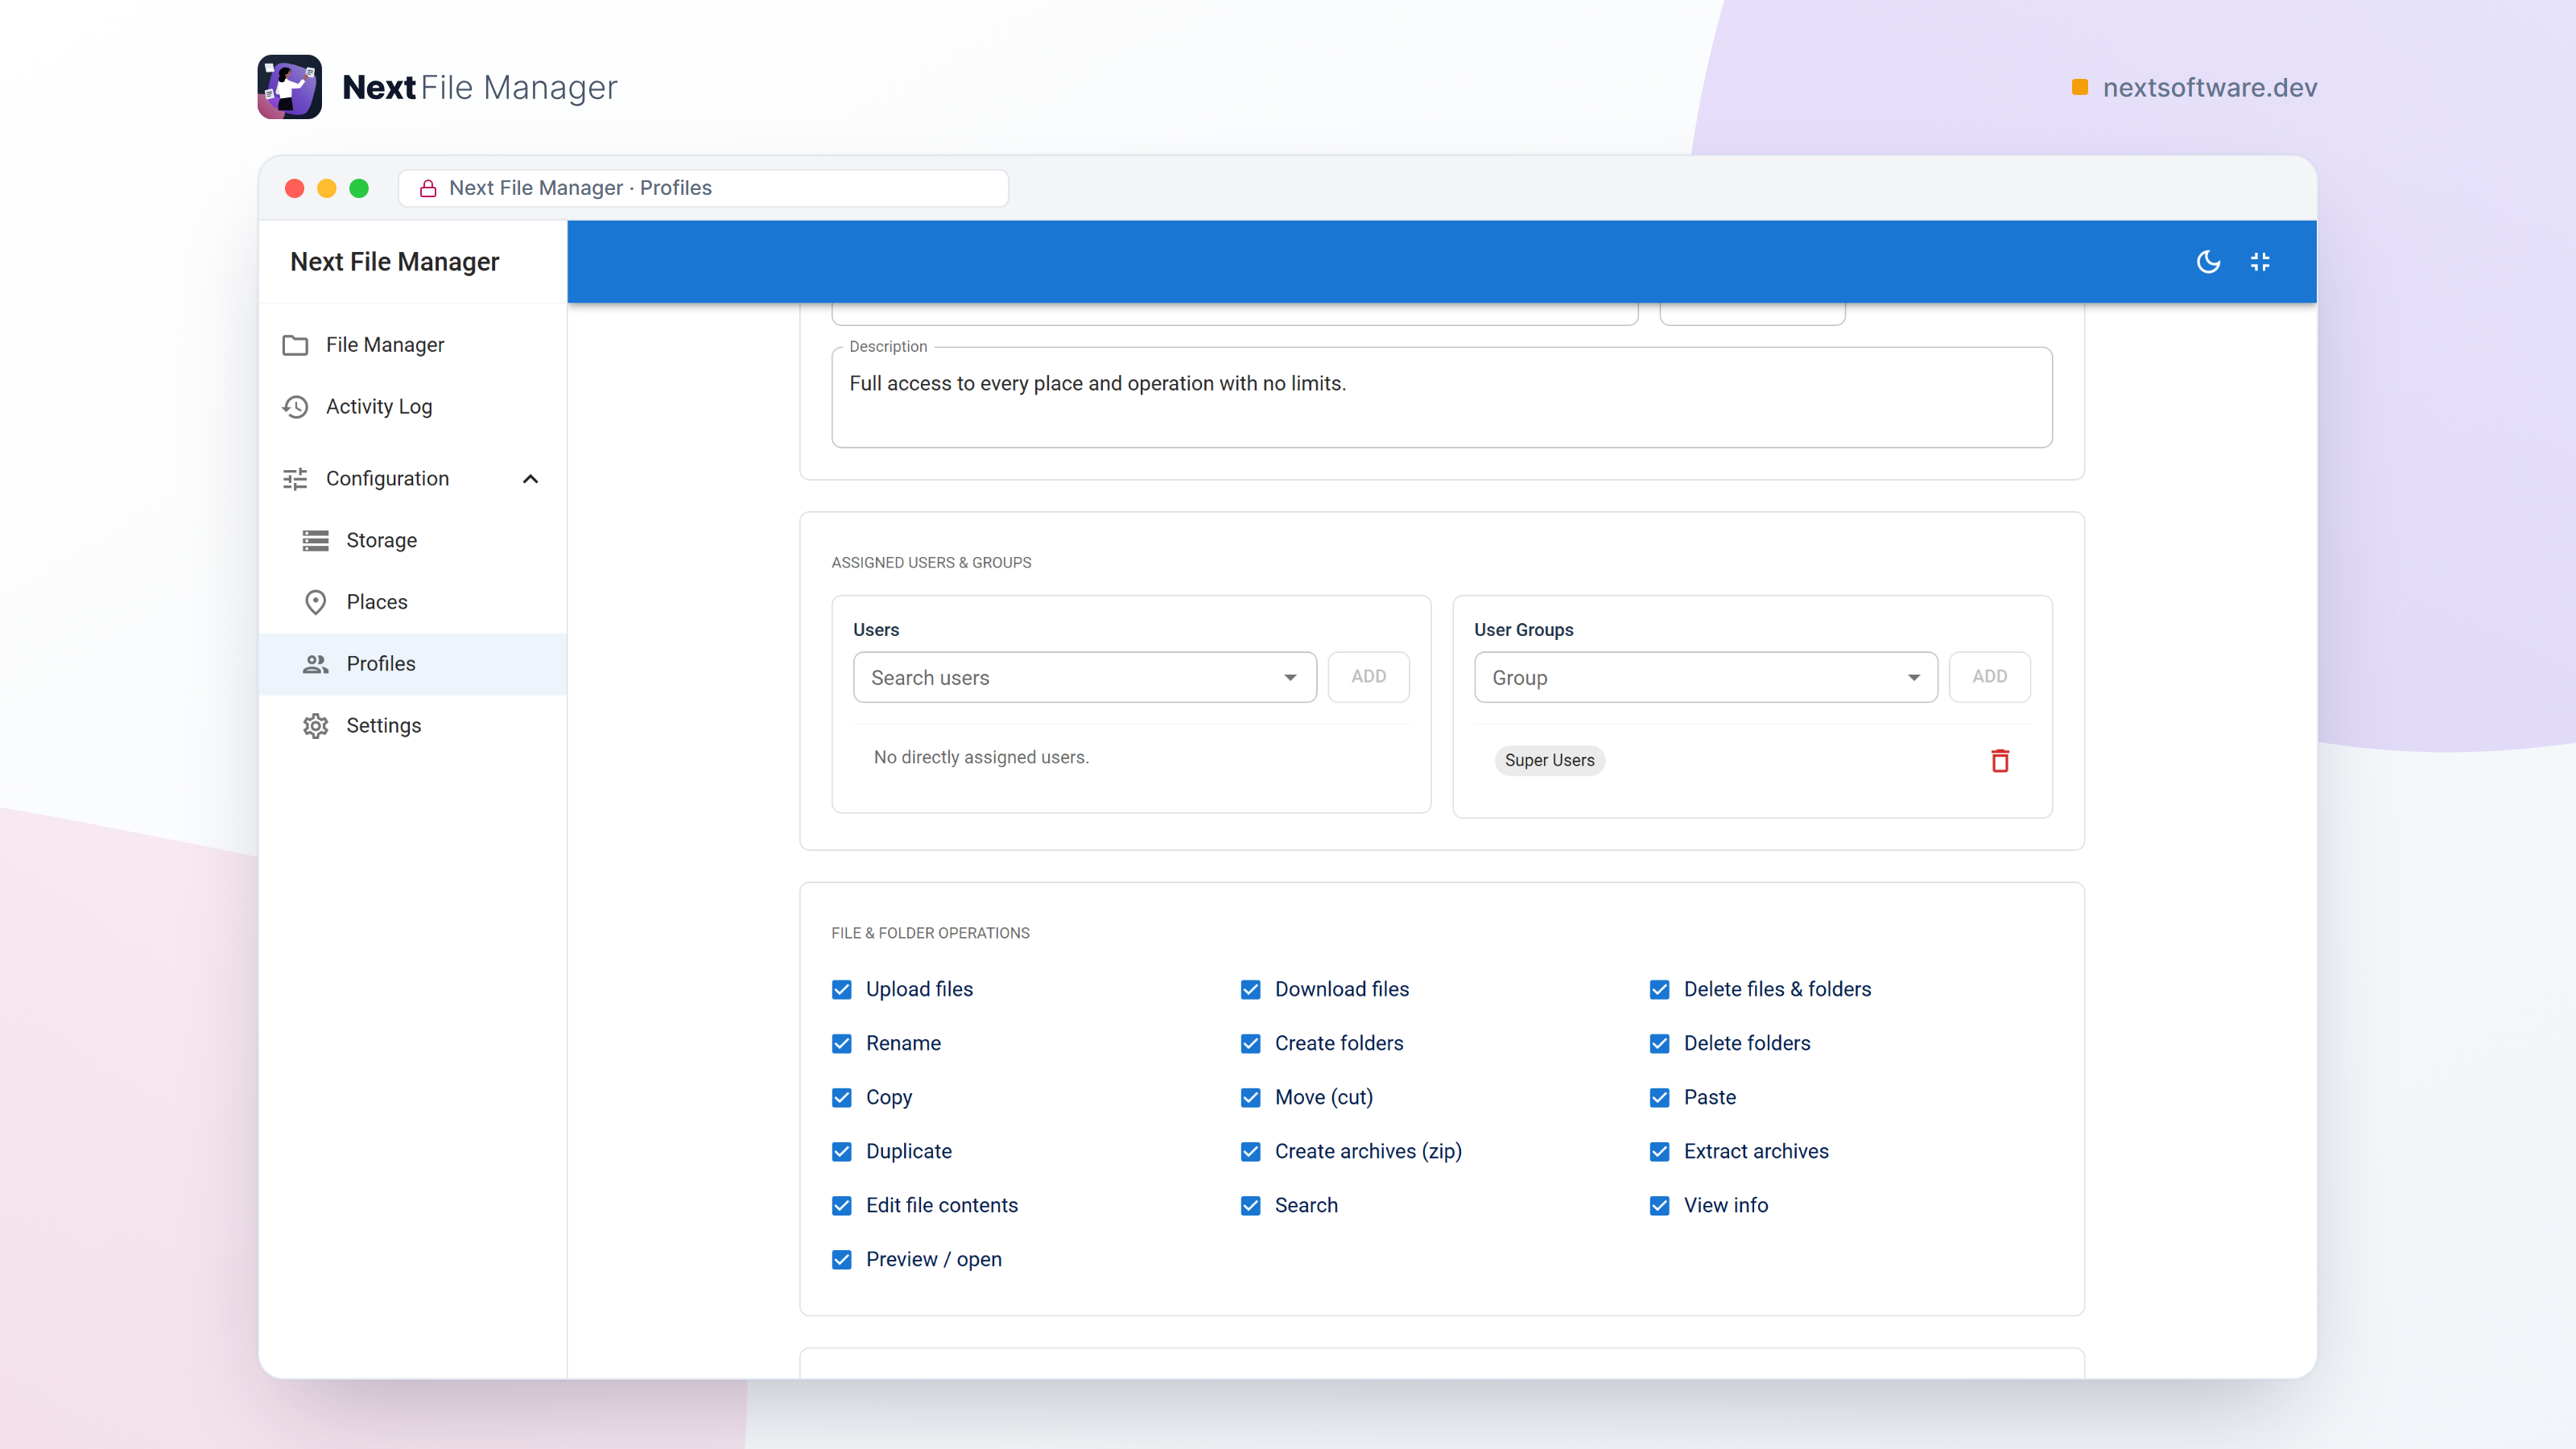Click ADD button next to Group
The height and width of the screenshot is (1449, 2576).
click(x=1990, y=677)
